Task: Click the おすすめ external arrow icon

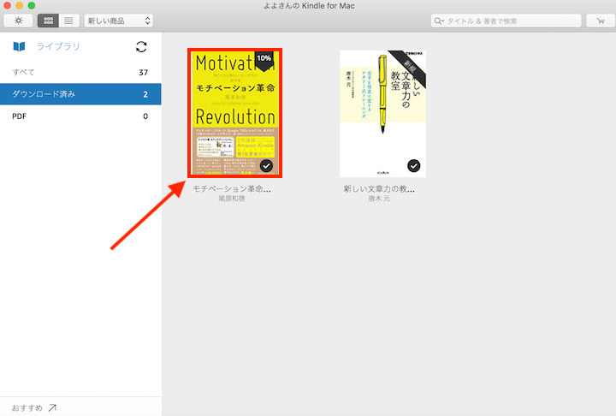Action: [x=53, y=407]
